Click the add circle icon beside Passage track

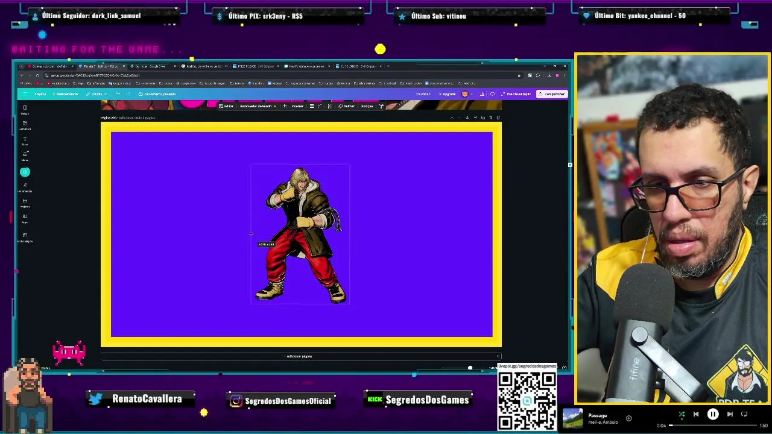coord(628,418)
